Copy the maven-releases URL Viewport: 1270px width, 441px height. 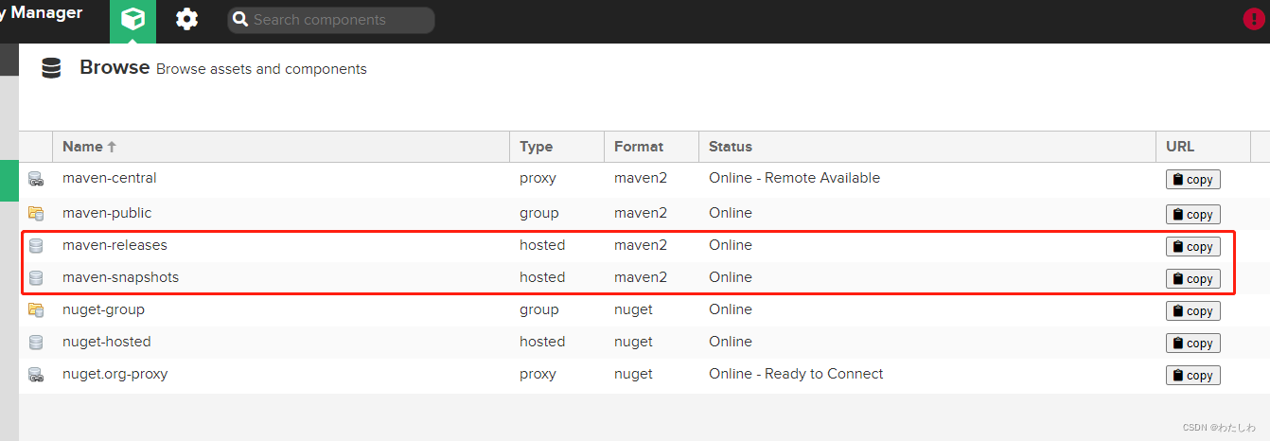1192,247
